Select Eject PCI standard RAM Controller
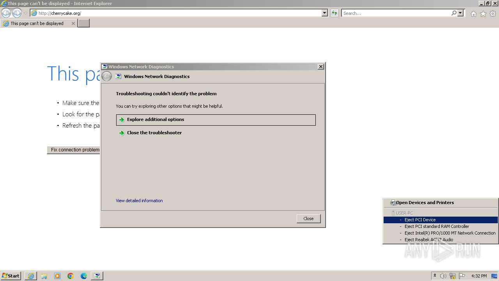Screen dimensions: 499x281 441,226
